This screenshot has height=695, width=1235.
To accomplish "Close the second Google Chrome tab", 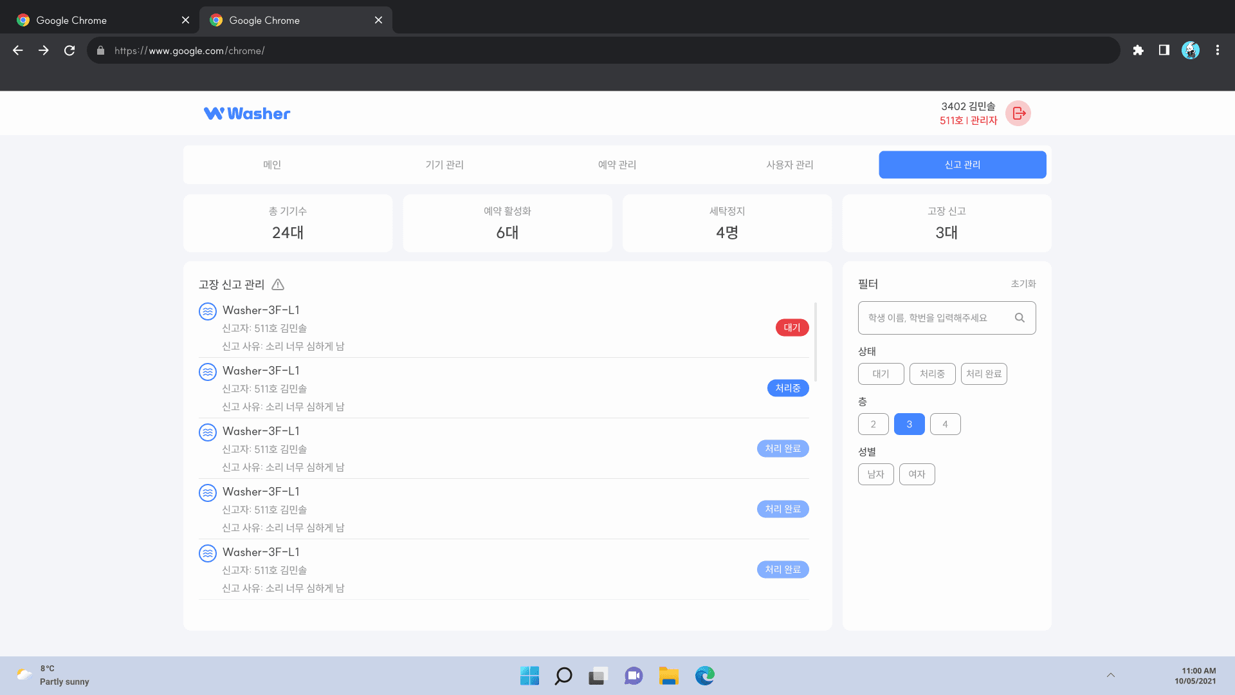I will pyautogui.click(x=378, y=20).
